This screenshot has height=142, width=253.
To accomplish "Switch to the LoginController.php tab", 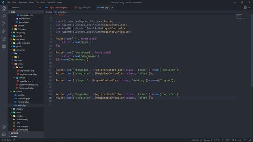I will tap(57, 7).
